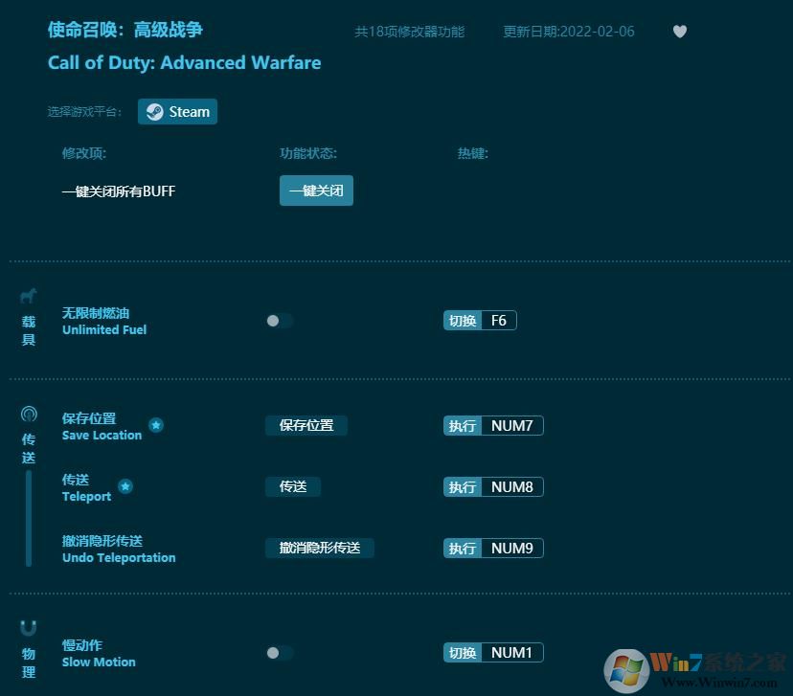Click the 执行 label next to NUM7

pyautogui.click(x=463, y=426)
